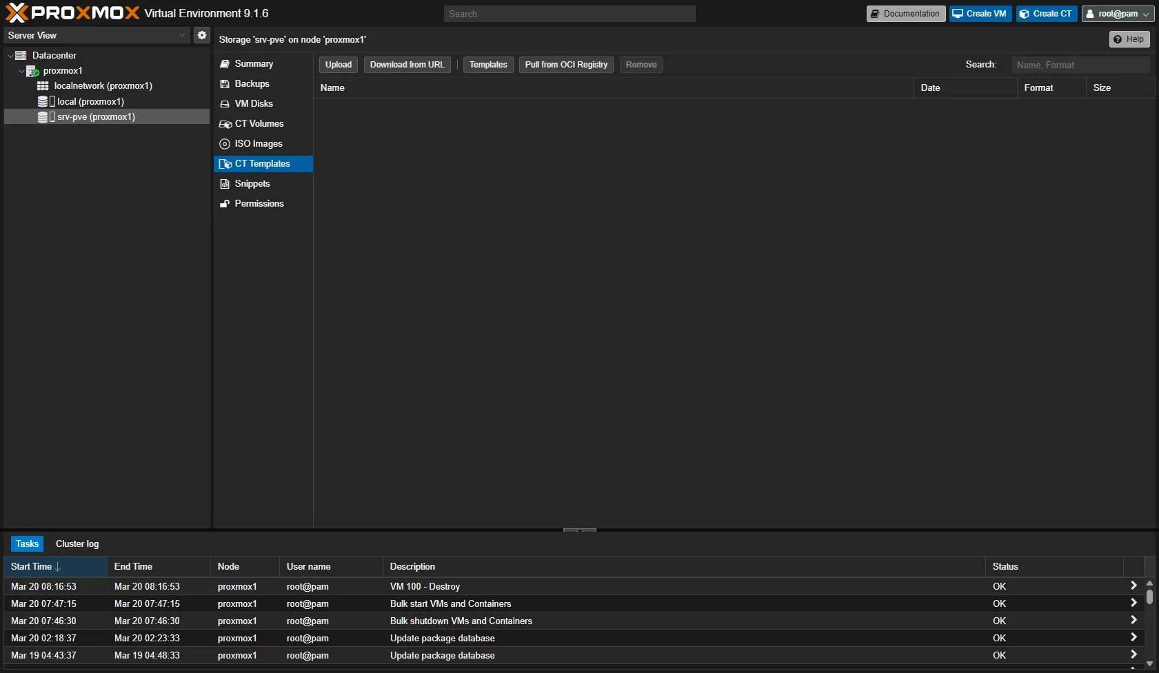1159x673 pixels.
Task: Switch to the Cluster log tab
Action: (77, 543)
